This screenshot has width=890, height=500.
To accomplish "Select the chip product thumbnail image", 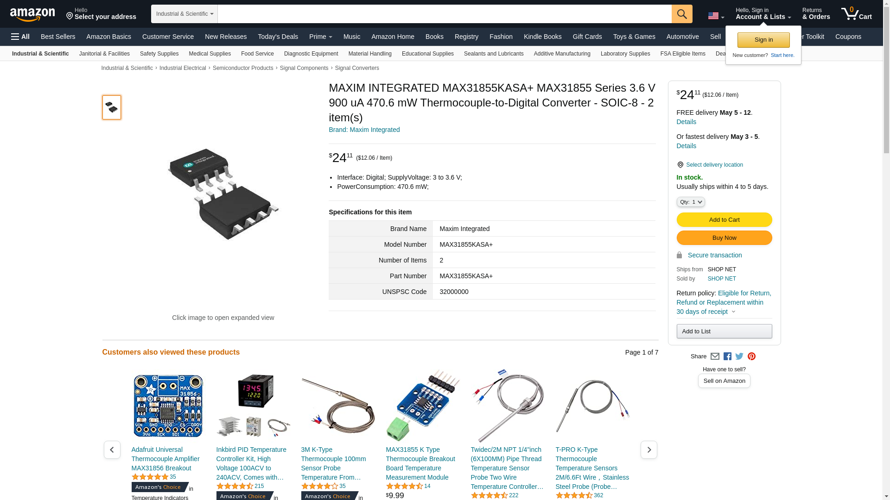I will point(112,107).
